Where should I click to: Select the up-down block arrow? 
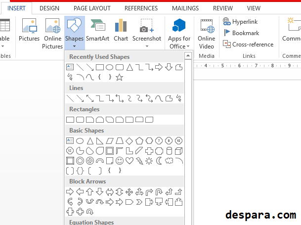point(120,192)
